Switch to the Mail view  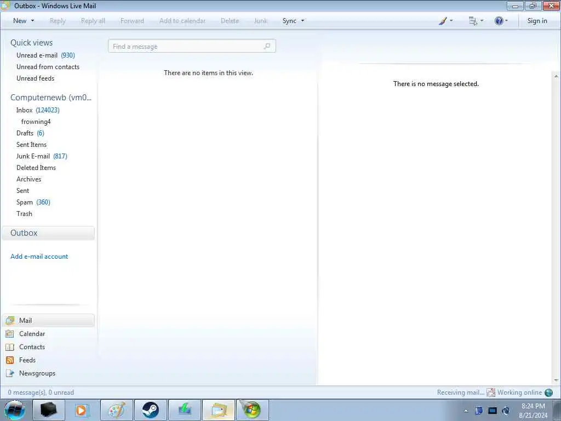tap(49, 320)
